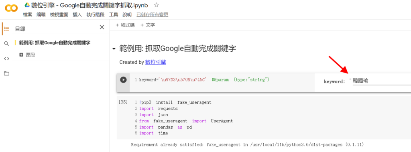Star the notebook with the star icon

[157, 5]
